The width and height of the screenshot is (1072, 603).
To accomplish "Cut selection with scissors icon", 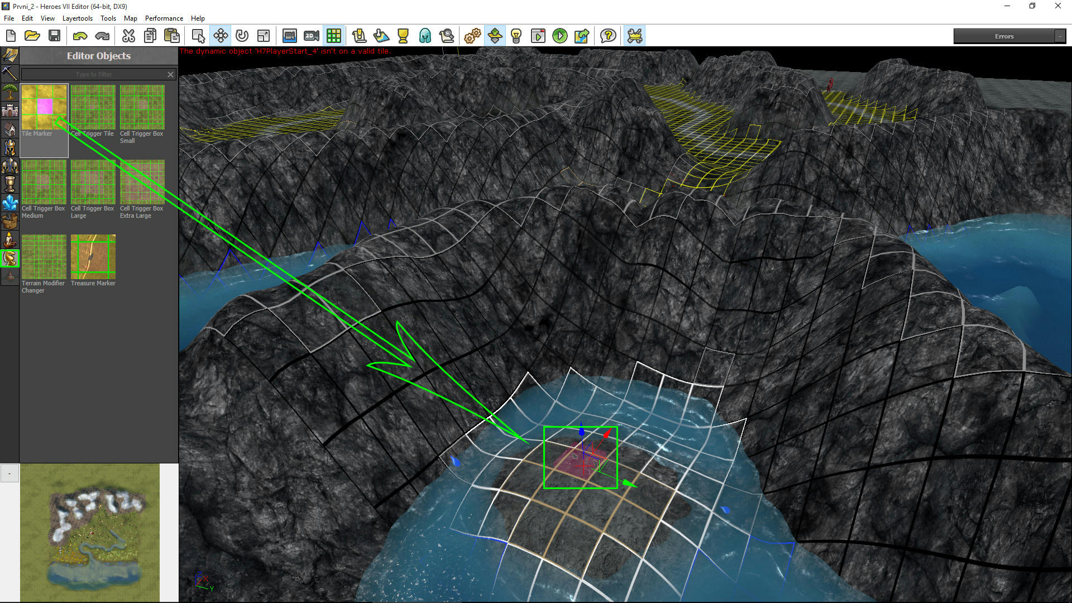I will (x=128, y=36).
